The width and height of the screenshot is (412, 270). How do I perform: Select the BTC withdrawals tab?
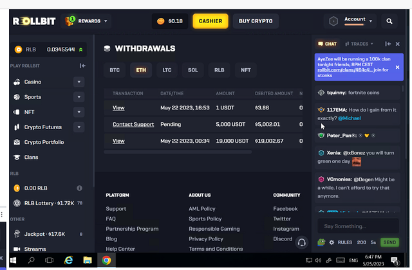click(x=115, y=70)
